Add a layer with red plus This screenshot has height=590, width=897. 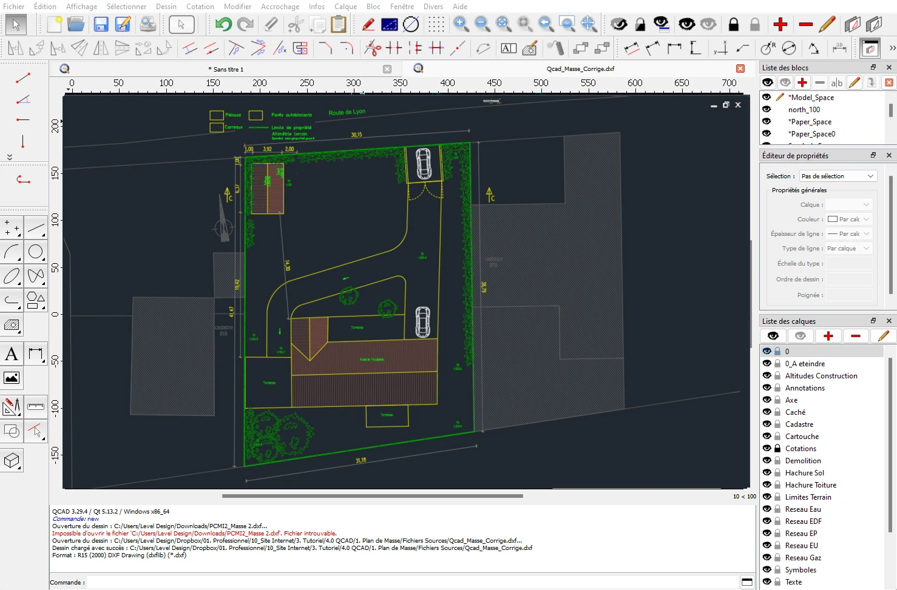pyautogui.click(x=828, y=335)
